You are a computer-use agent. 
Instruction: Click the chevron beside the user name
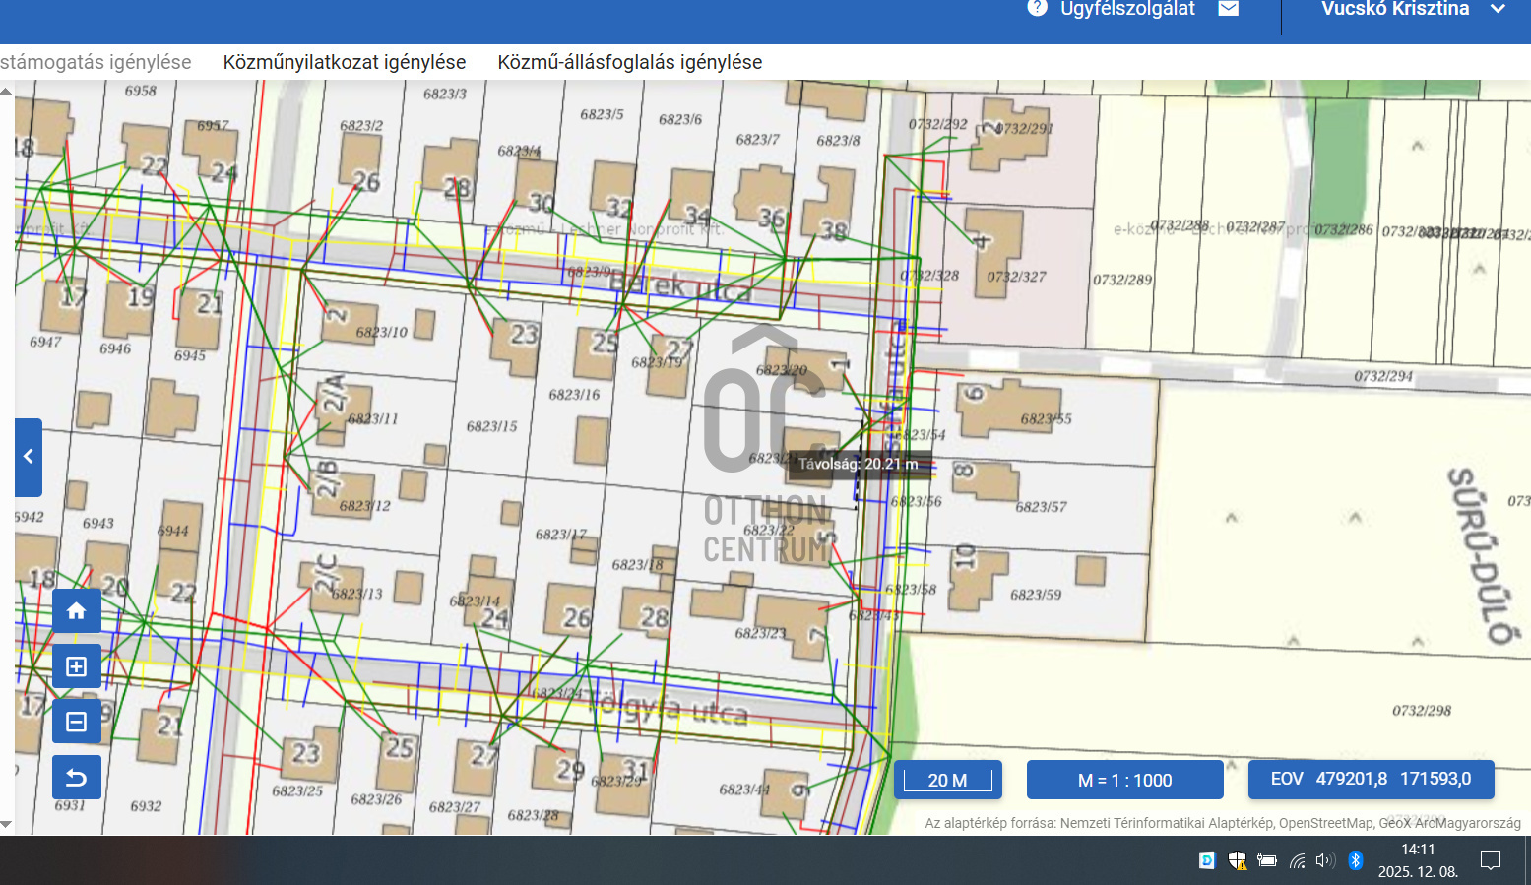click(x=1498, y=10)
